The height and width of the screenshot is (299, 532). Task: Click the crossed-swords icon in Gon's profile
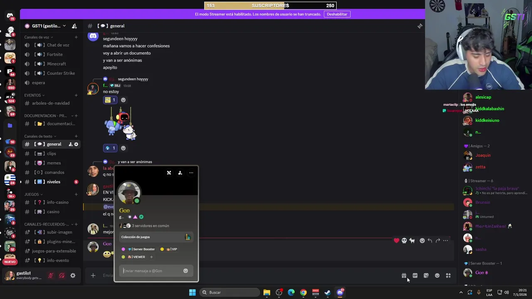(x=169, y=173)
